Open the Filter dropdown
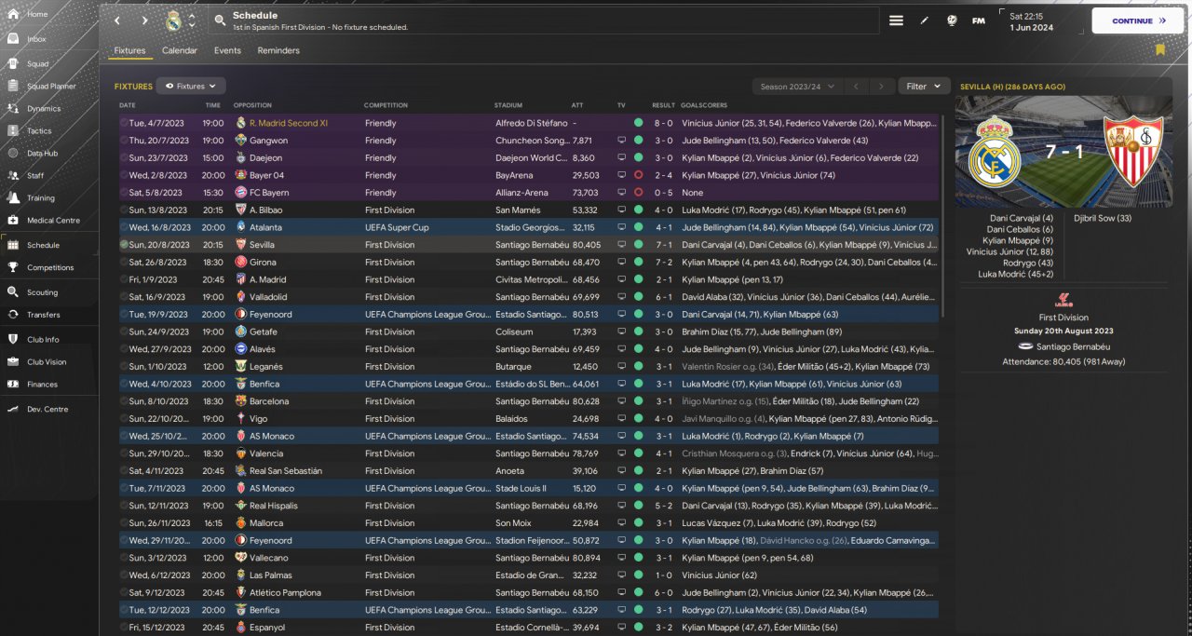 pyautogui.click(x=924, y=87)
